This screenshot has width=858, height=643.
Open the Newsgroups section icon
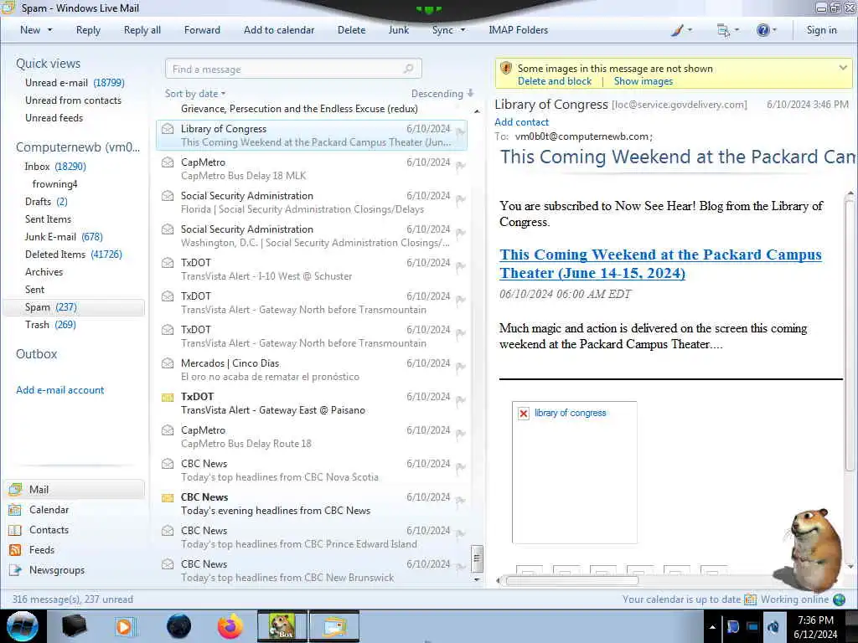[x=15, y=570]
